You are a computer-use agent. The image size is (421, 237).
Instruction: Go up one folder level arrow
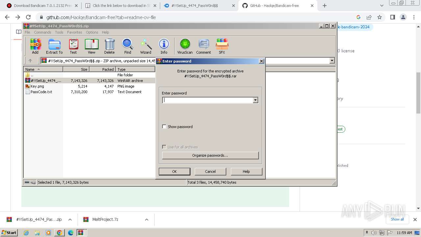click(30, 61)
